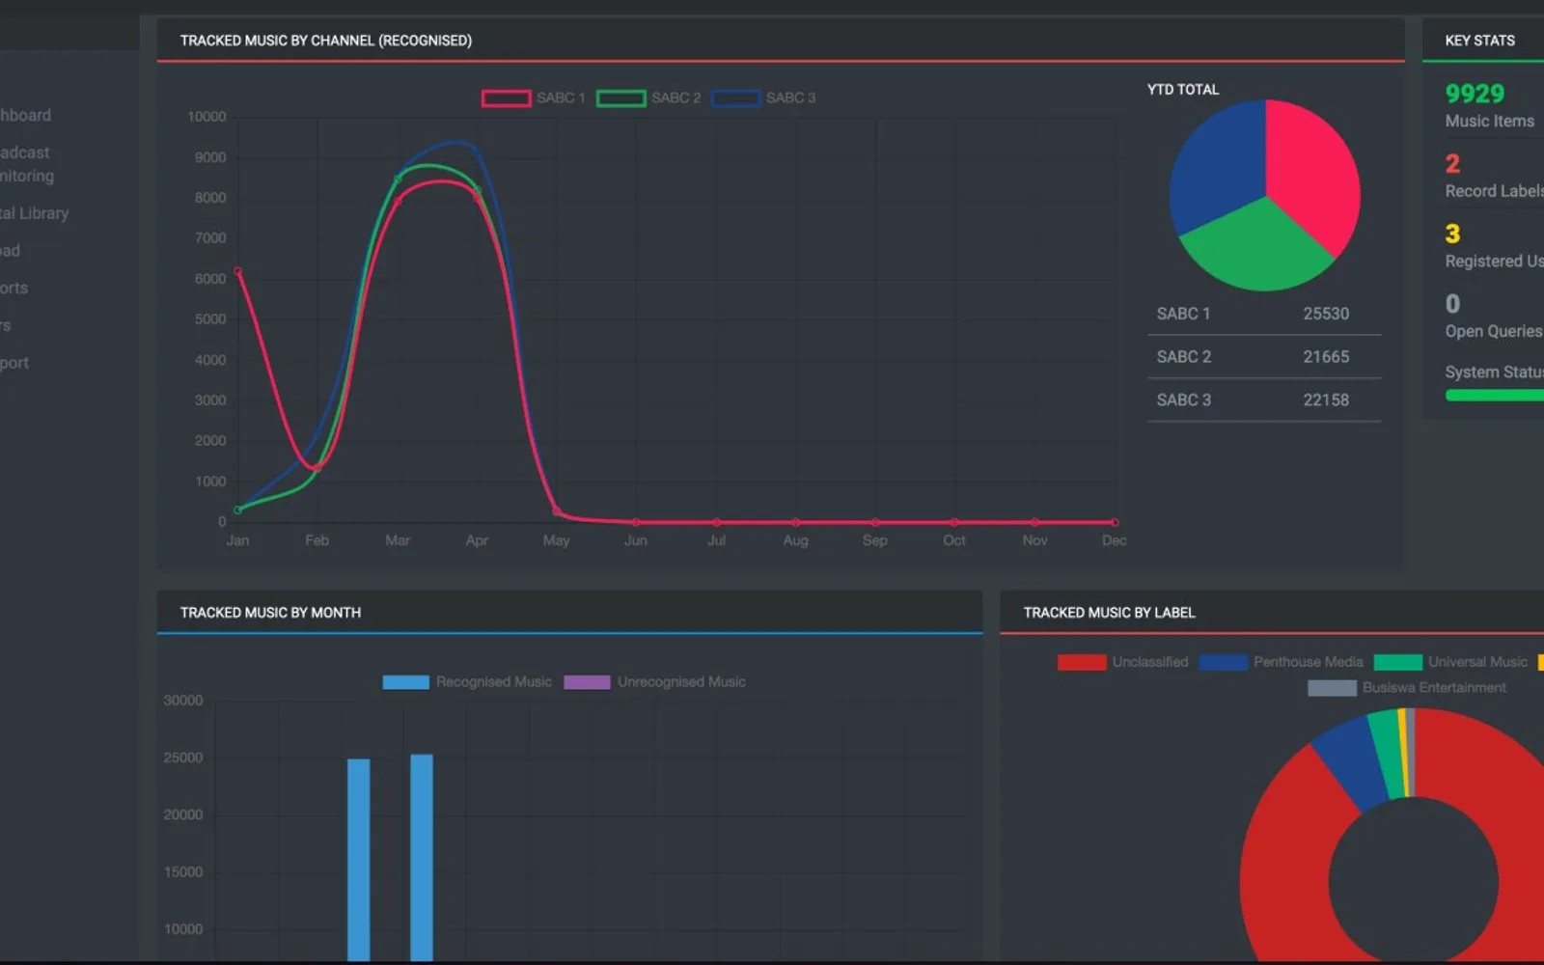Click the second blue bar in monthly chart

pos(422,857)
